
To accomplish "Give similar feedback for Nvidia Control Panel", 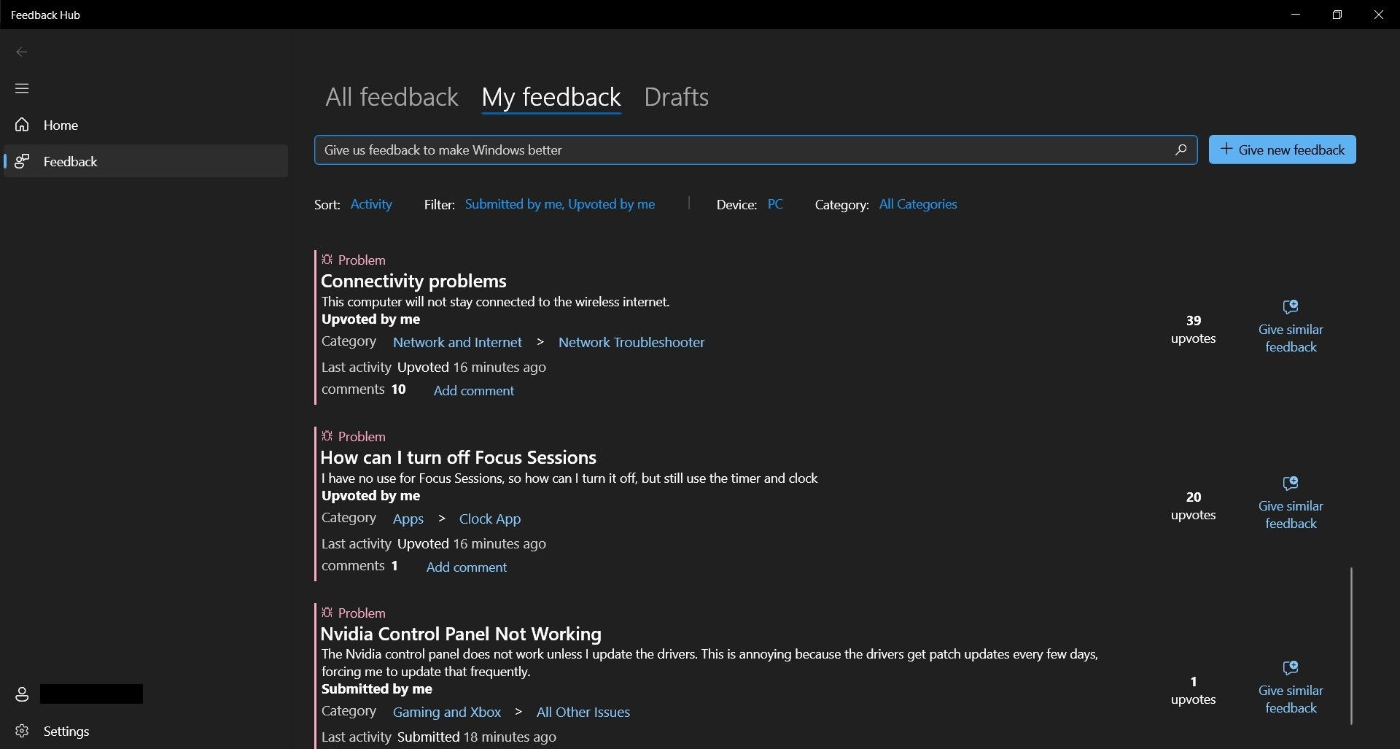I will coord(1290,688).
